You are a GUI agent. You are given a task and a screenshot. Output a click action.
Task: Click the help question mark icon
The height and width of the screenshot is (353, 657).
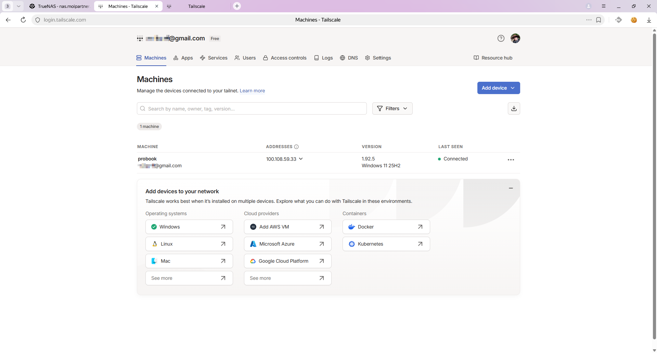tap(501, 38)
